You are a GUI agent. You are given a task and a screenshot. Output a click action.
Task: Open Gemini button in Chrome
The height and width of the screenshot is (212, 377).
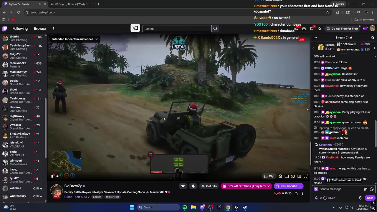pos(338,4)
